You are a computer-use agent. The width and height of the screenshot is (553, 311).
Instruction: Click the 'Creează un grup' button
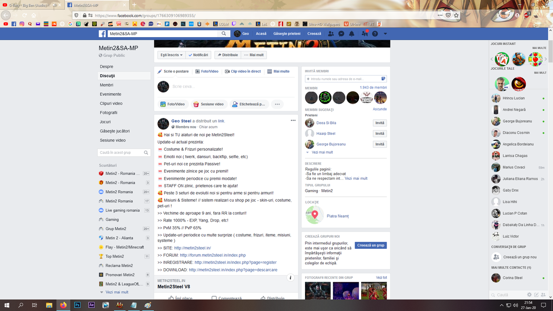(x=371, y=245)
